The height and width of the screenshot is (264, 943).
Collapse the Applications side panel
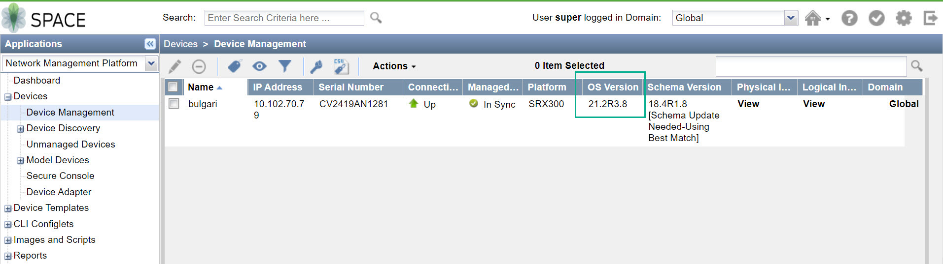(150, 44)
